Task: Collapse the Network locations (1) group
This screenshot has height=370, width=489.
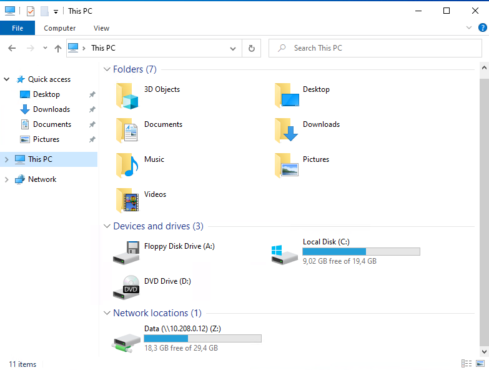Action: (x=107, y=313)
